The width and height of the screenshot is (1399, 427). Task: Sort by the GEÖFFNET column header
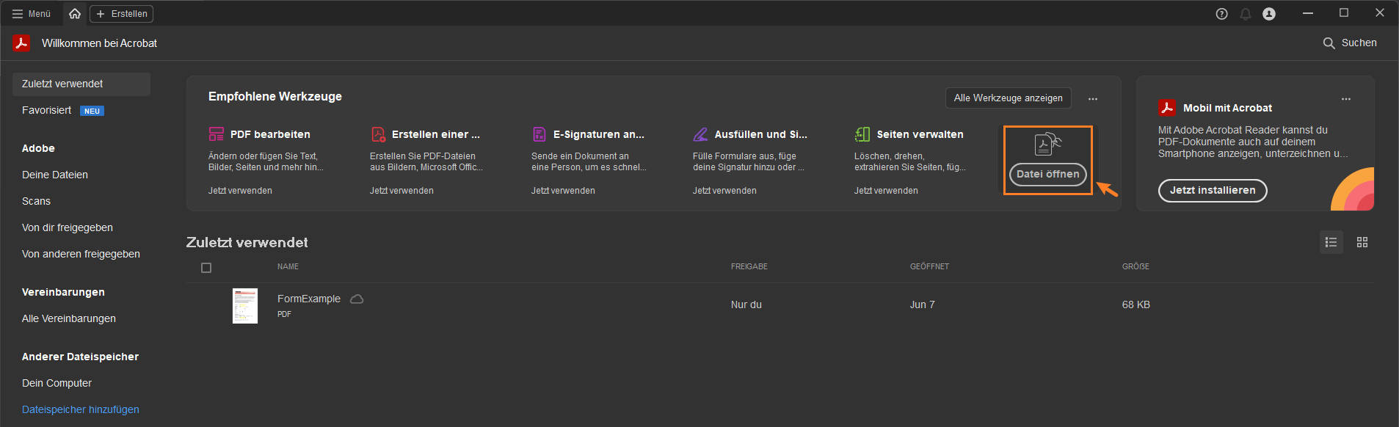929,266
